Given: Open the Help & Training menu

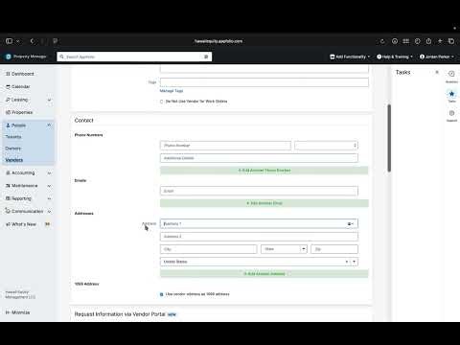Looking at the screenshot, I should [395, 57].
